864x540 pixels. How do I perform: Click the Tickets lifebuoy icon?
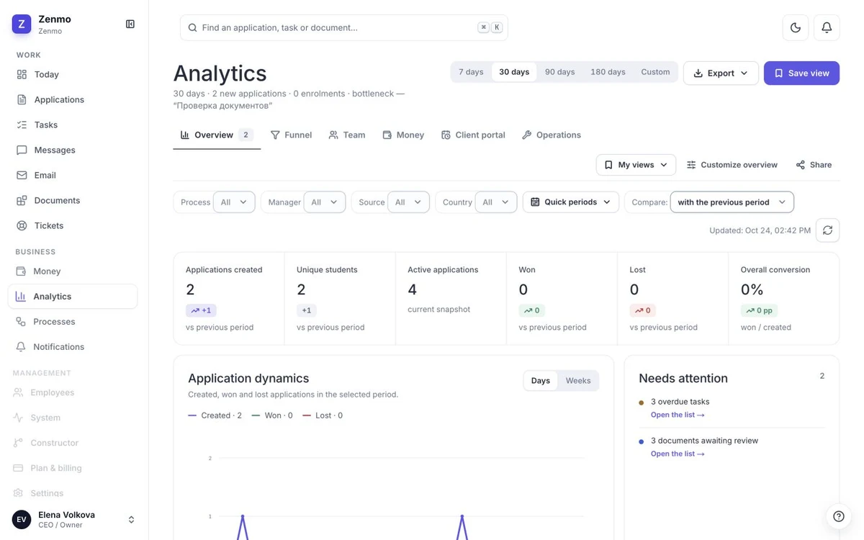22,225
